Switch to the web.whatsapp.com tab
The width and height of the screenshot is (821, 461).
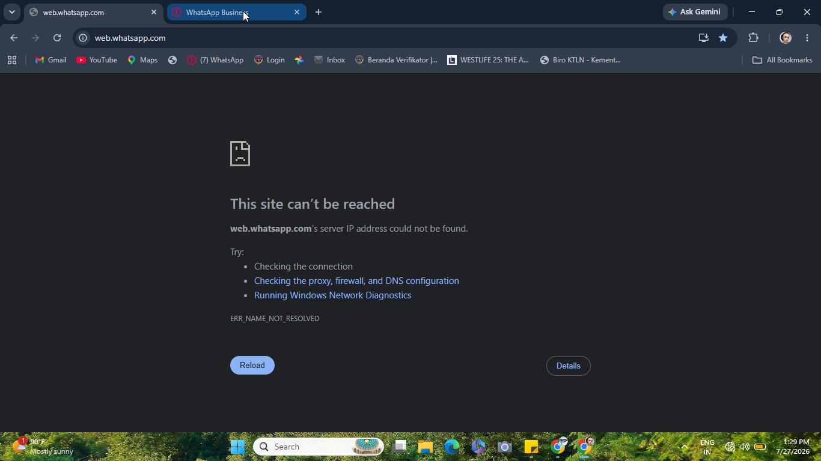pos(93,12)
